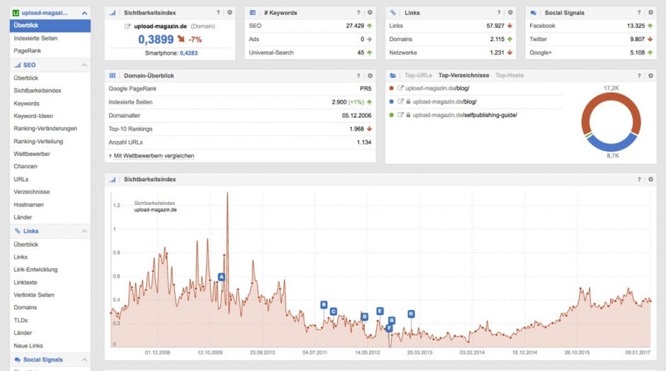
Task: Click help icon in Domain-Überblick panel
Action: pyautogui.click(x=359, y=76)
